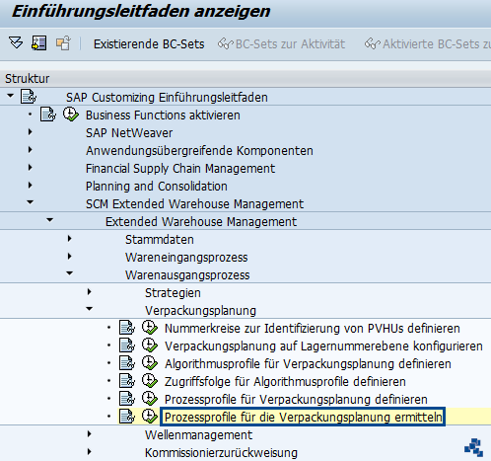
Task: Select Wellenmanagement tree label
Action: (x=198, y=435)
